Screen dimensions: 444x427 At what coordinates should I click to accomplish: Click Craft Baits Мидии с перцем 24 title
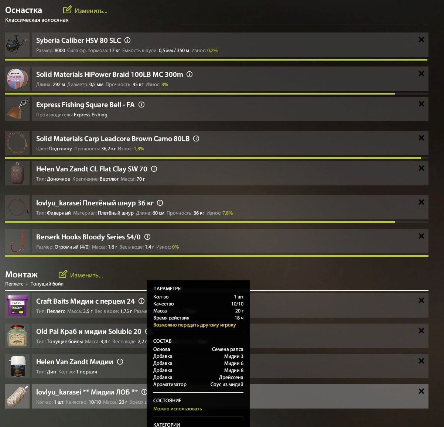85,301
